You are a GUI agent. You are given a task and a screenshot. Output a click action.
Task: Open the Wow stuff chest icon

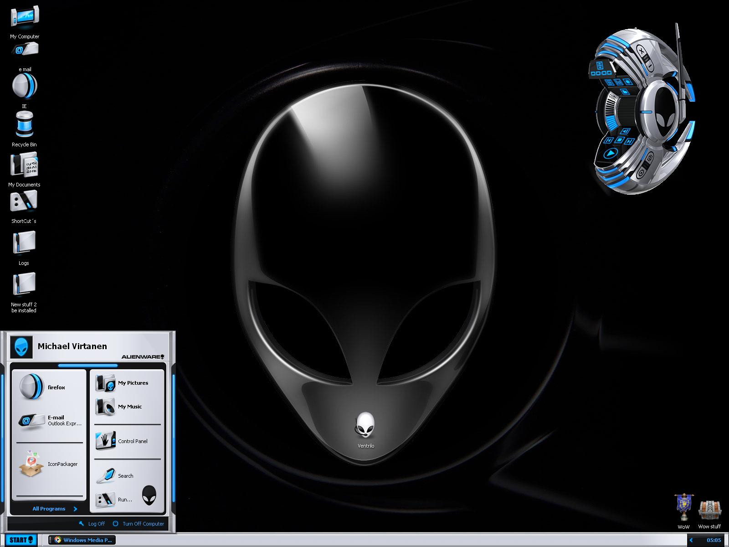coord(709,514)
